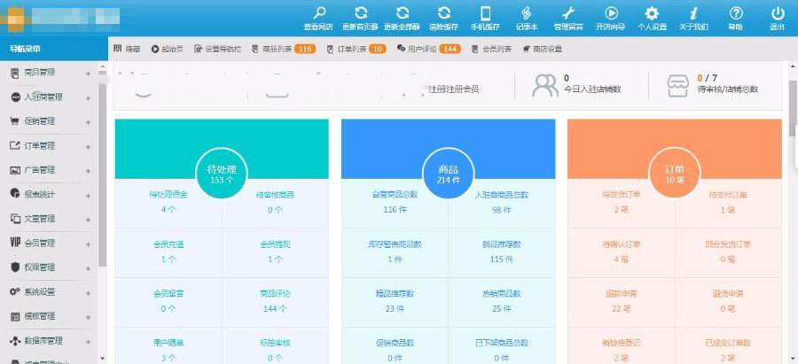798x364 pixels.
Task: Open 用户评论 shortcut with 144 badge
Action: [428, 50]
